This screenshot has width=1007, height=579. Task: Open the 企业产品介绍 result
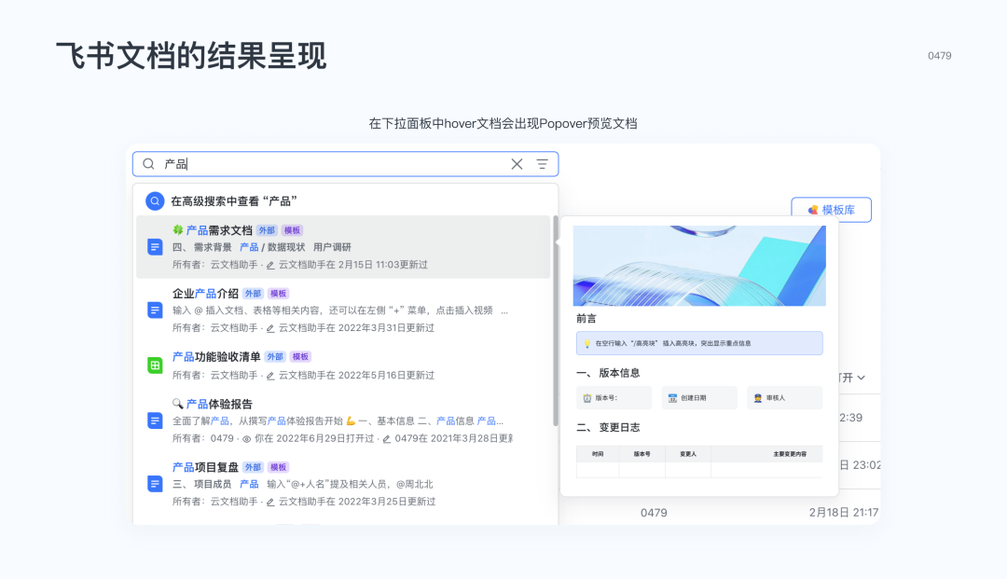point(205,294)
